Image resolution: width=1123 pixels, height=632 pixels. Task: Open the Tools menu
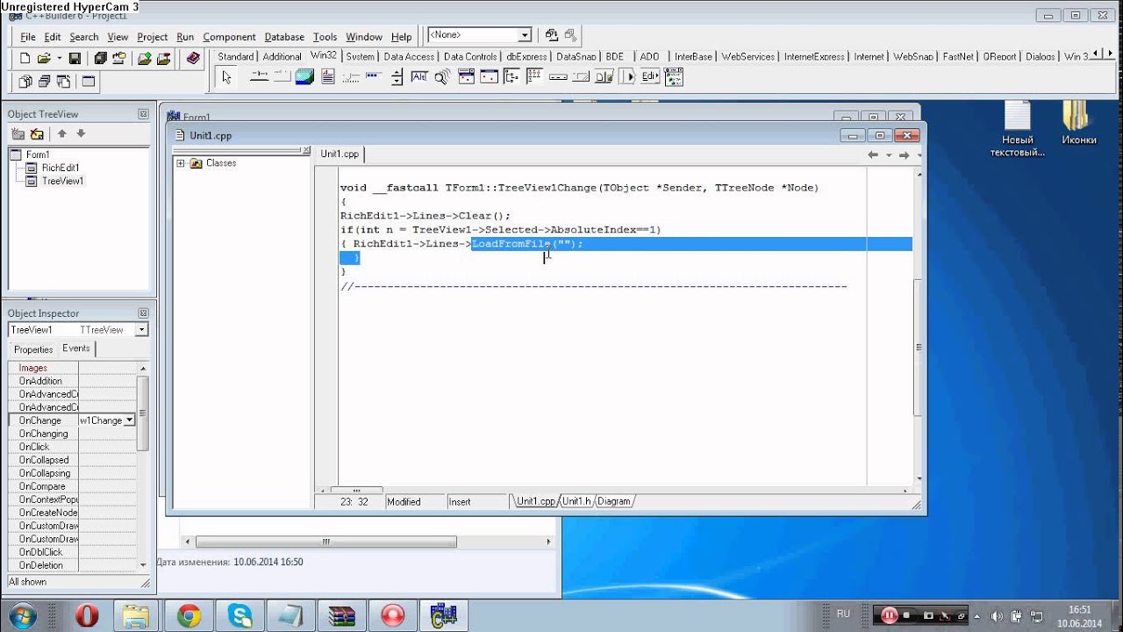(325, 37)
